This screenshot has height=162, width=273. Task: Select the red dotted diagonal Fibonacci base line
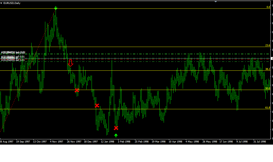(x=28, y=70)
